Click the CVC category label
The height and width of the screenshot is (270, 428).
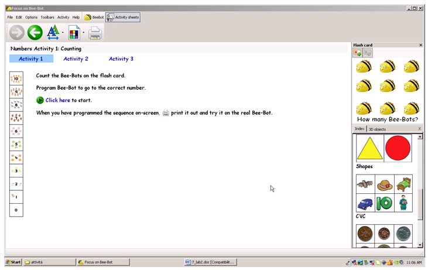360,216
